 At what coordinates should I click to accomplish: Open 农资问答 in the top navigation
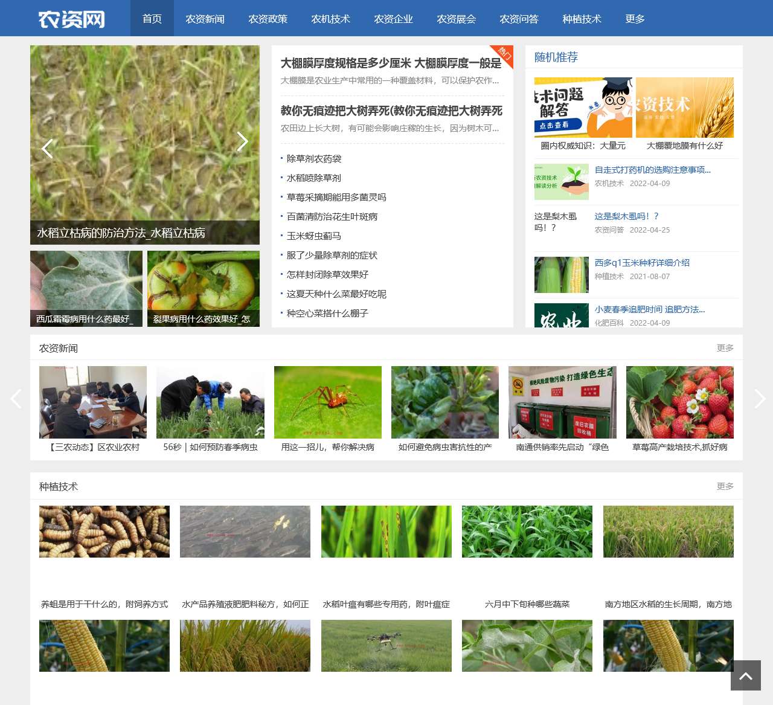519,18
